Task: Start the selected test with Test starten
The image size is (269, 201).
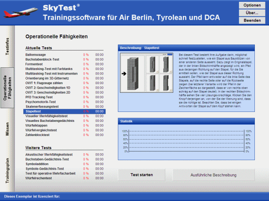Action: click(141, 175)
